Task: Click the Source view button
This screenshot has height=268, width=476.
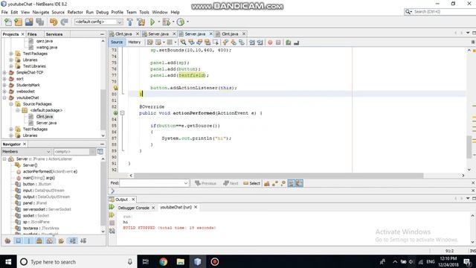Action: click(x=117, y=42)
